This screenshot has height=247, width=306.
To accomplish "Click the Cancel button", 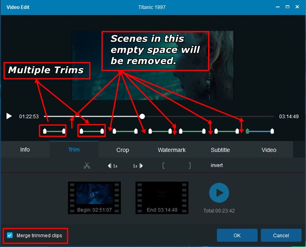I will 281,235.
